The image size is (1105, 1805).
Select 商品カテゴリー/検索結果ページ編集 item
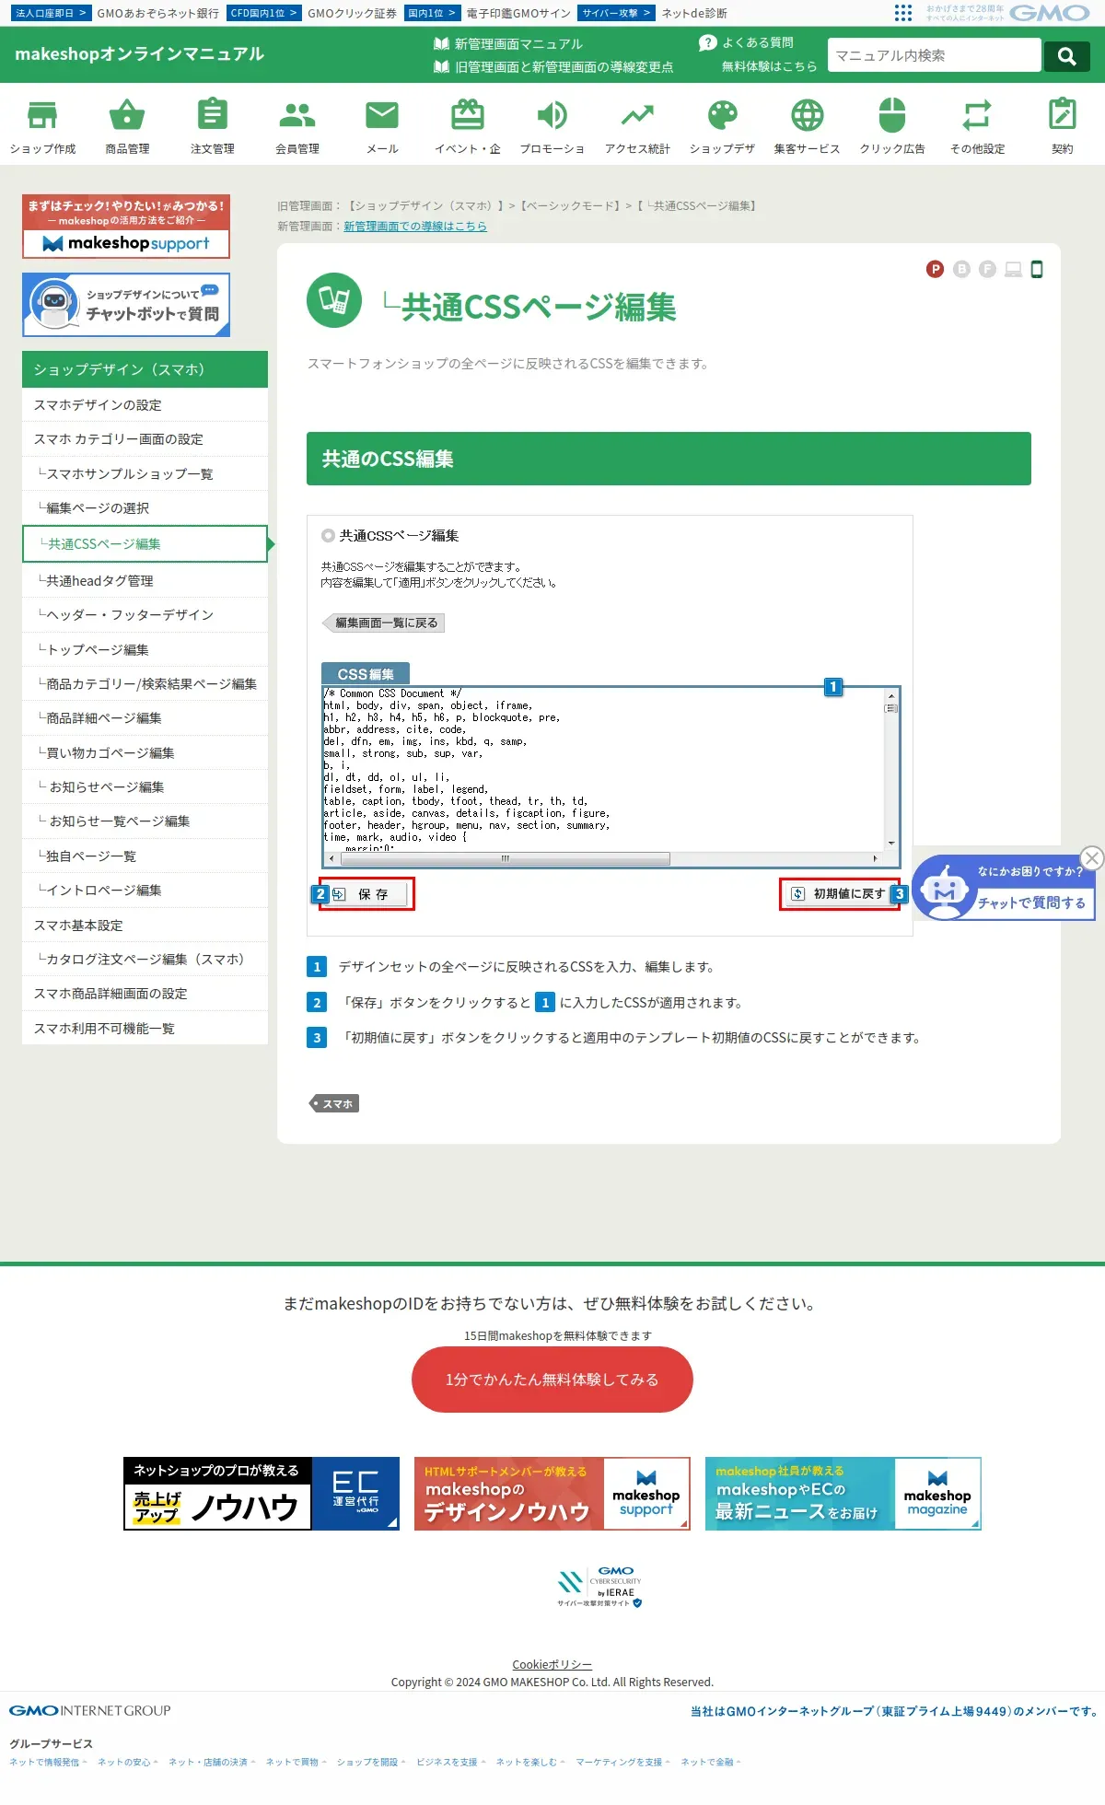point(145,683)
